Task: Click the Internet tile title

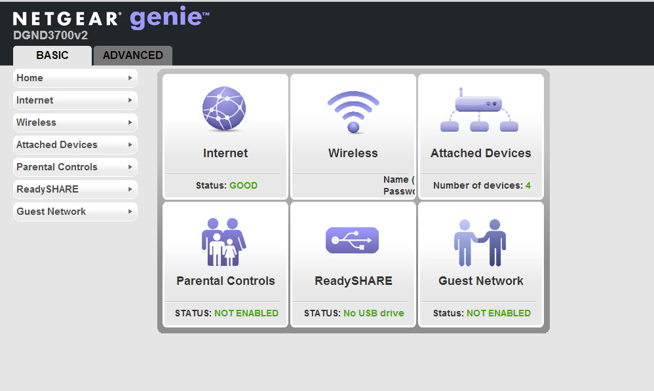Action: 225,153
